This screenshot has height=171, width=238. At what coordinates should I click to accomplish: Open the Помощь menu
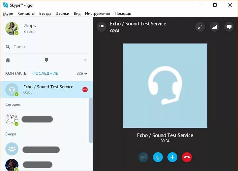coord(123,14)
